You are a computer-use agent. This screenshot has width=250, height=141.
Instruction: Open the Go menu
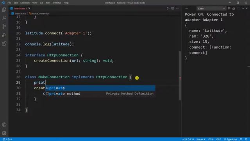[x=41, y=3]
